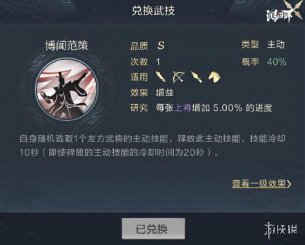Click the 5.00% research progress text
Screen dimensions: 305x245
tap(228, 108)
